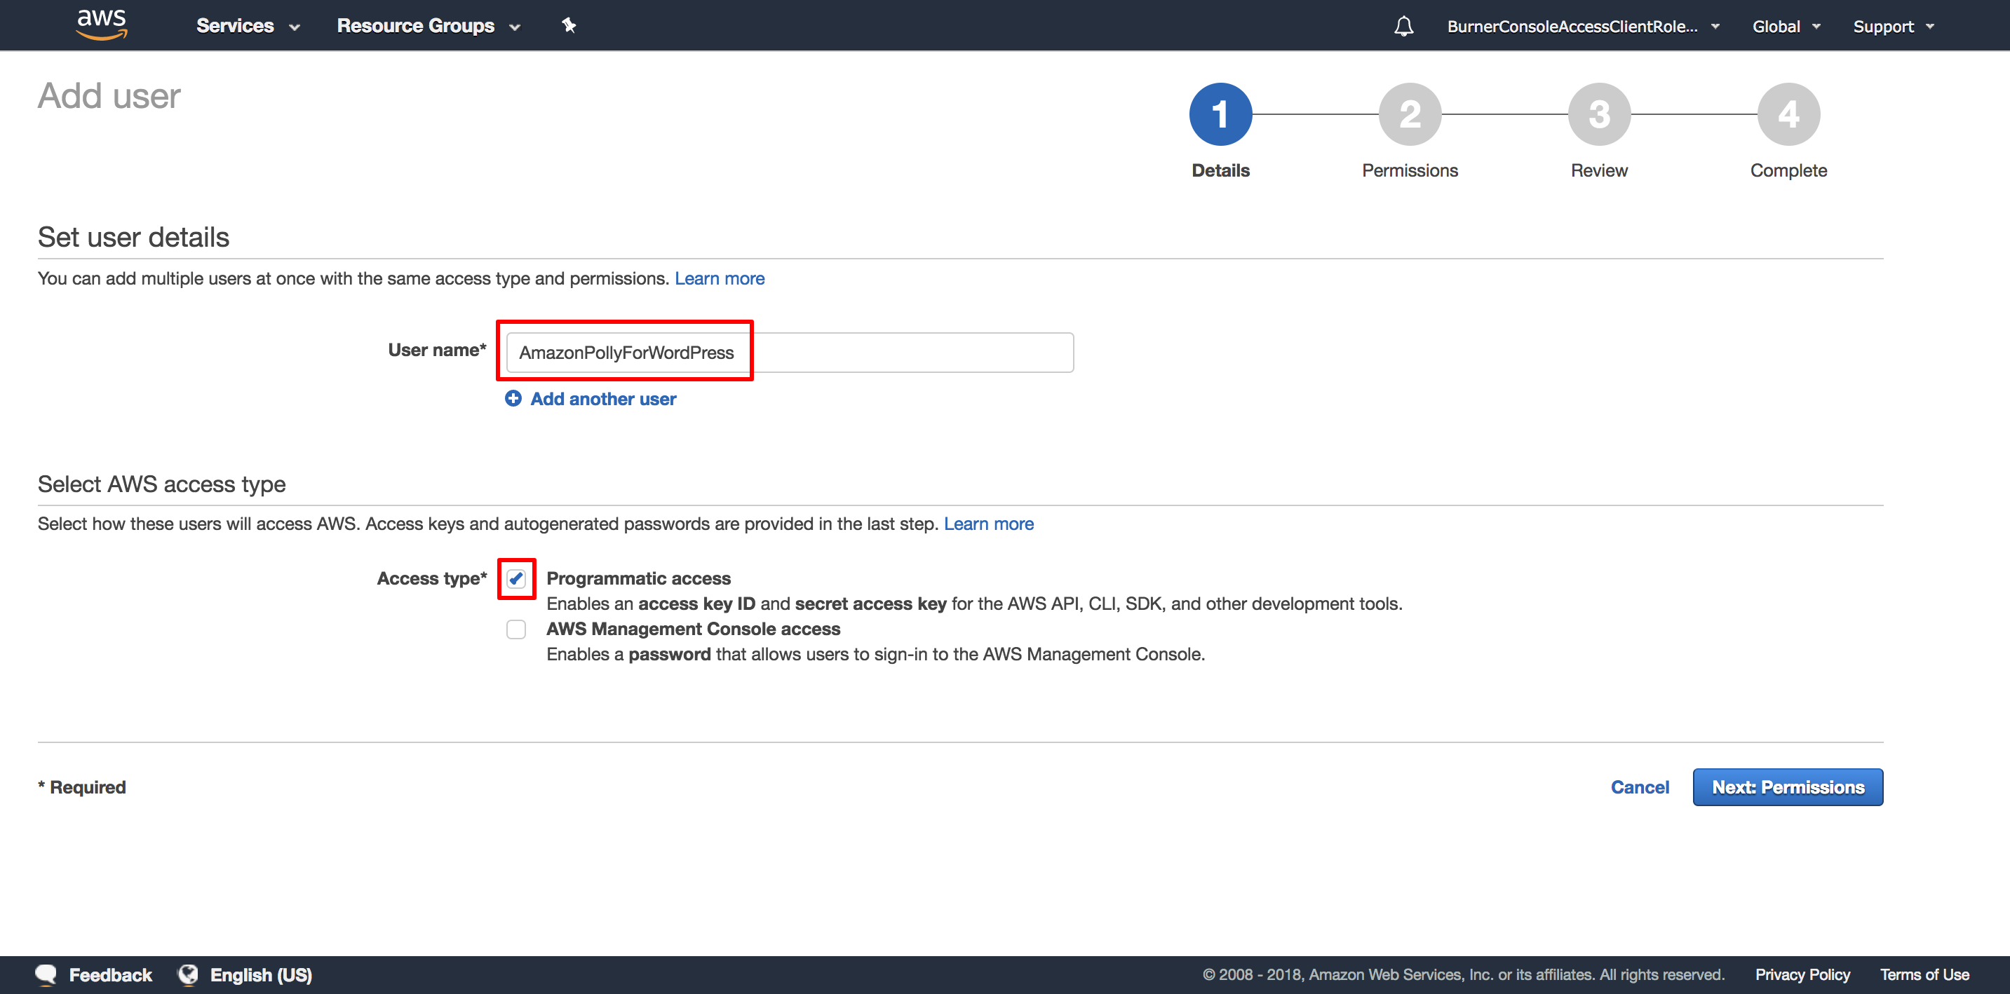The image size is (2010, 994).
Task: Click Next: Permissions button
Action: tap(1788, 787)
